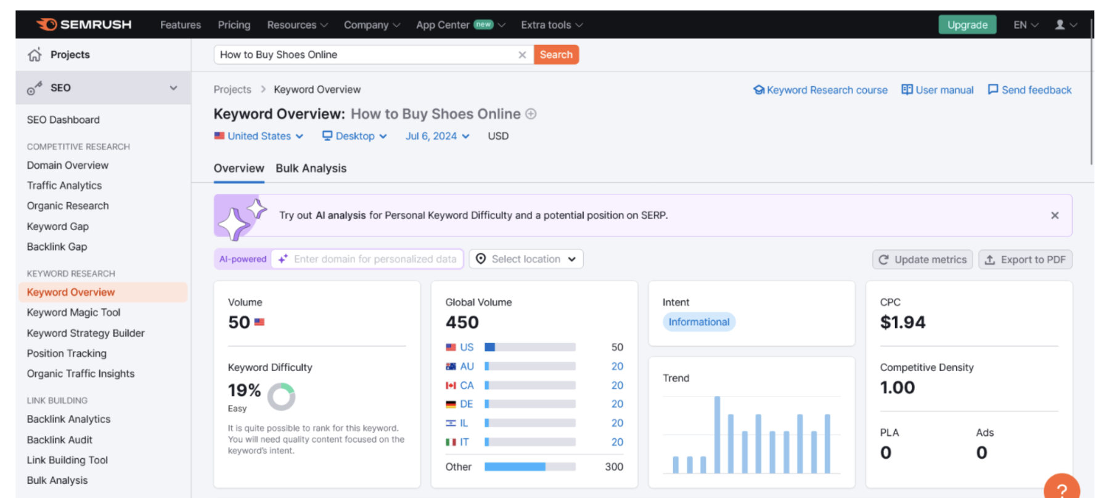
Task: Open Position Tracking in sidebar
Action: point(67,353)
